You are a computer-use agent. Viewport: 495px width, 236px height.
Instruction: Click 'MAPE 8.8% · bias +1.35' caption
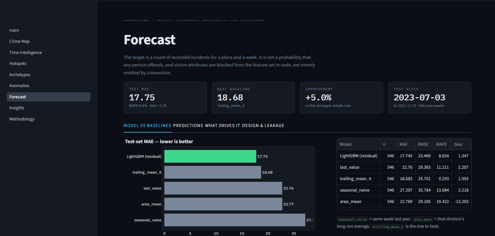click(x=148, y=106)
